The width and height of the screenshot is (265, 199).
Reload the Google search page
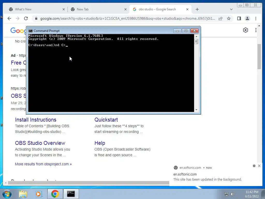(26, 18)
